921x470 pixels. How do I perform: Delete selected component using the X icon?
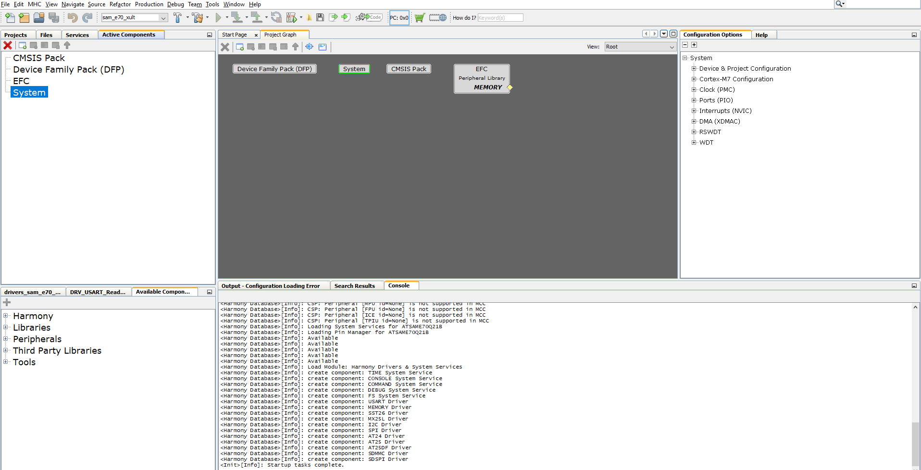point(224,47)
